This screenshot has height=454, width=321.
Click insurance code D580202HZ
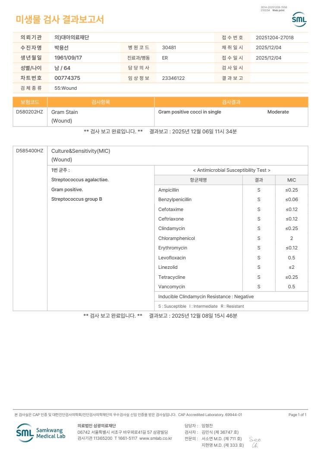(x=29, y=112)
